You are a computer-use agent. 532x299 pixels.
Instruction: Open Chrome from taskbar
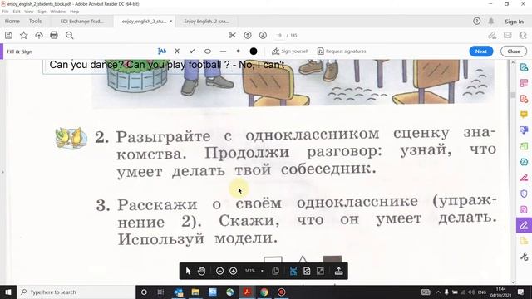[264, 292]
